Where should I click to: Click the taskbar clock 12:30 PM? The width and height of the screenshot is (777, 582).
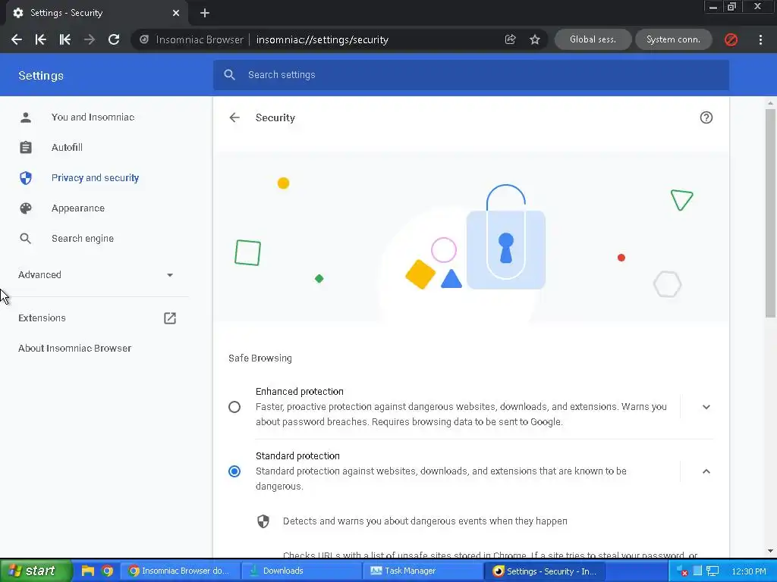pos(748,571)
